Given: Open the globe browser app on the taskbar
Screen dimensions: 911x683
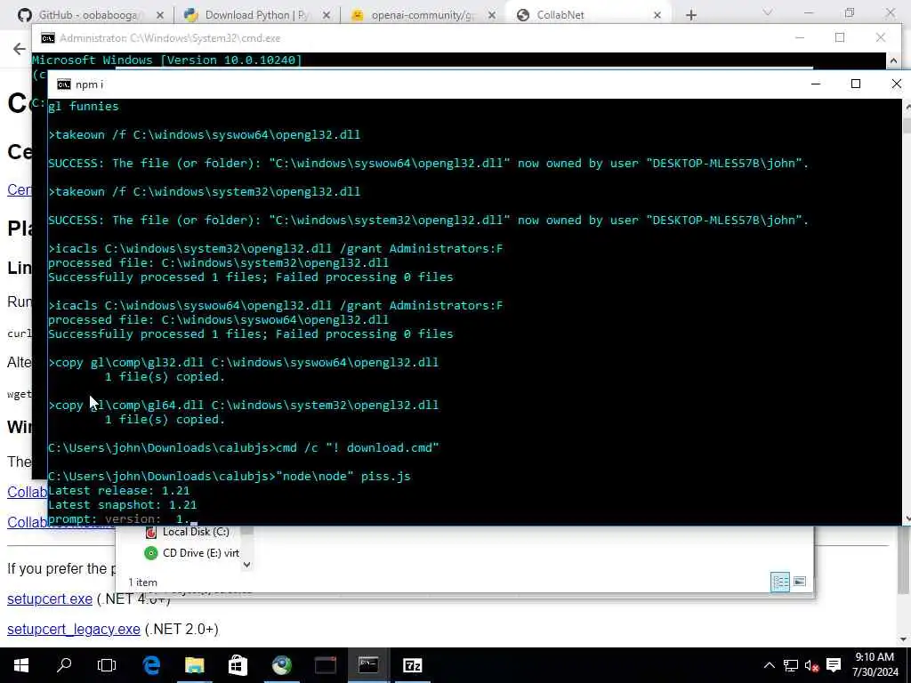Looking at the screenshot, I should 282,665.
